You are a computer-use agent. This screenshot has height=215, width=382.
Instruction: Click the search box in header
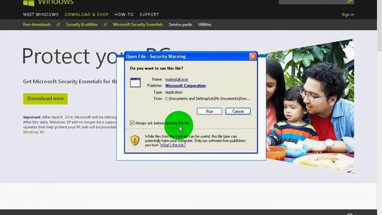(312, 2)
